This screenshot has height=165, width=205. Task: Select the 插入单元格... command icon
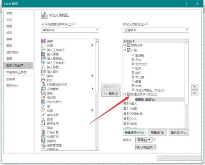click(43, 59)
